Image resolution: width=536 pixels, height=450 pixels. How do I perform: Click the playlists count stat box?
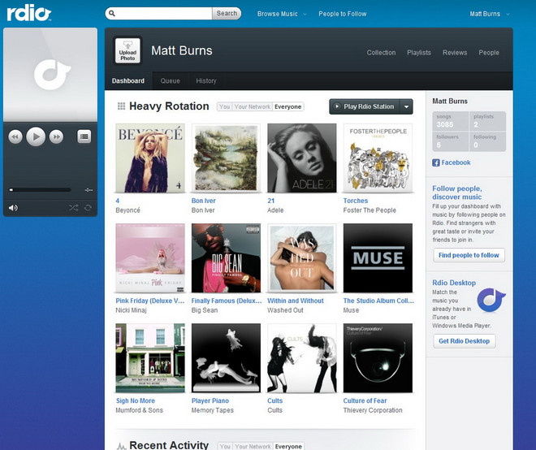[487, 121]
